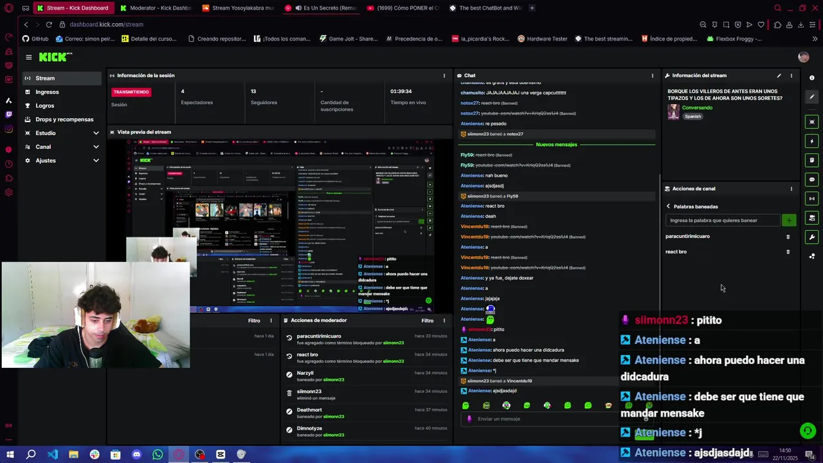
Task: Go back in browser history
Action: pyautogui.click(x=26, y=24)
